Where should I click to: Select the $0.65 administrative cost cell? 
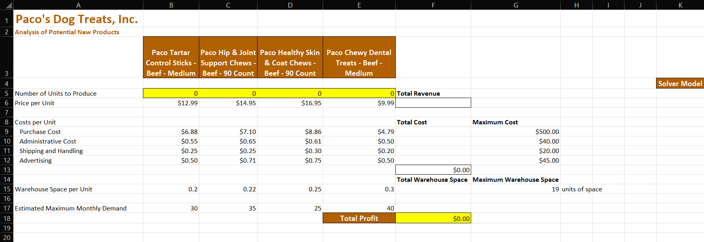pyautogui.click(x=228, y=141)
